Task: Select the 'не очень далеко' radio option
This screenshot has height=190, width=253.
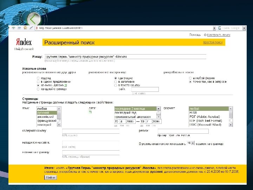Action: click(x=38, y=85)
